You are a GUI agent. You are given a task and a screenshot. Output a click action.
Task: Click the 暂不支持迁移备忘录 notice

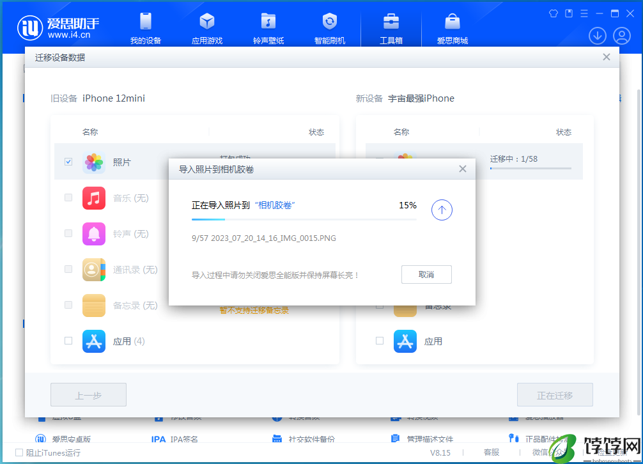pyautogui.click(x=254, y=310)
